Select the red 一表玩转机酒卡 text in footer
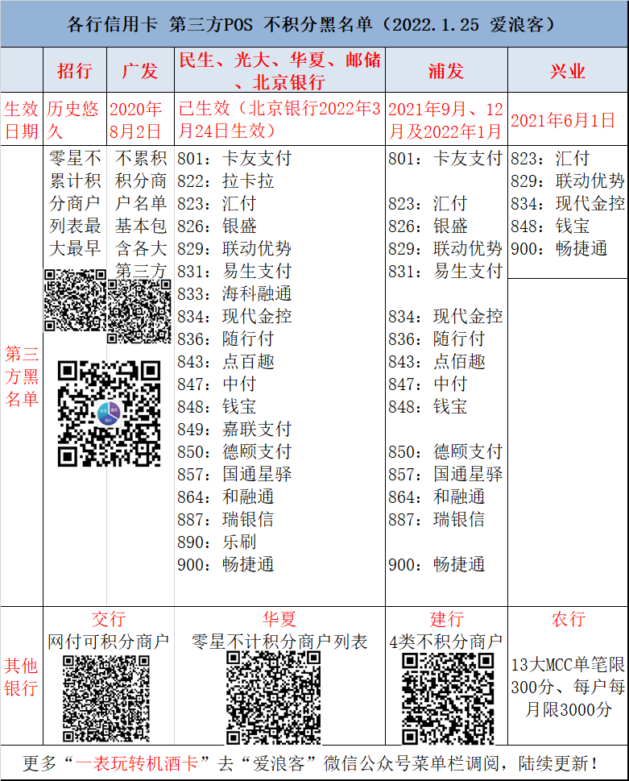This screenshot has height=781, width=629. (x=137, y=763)
